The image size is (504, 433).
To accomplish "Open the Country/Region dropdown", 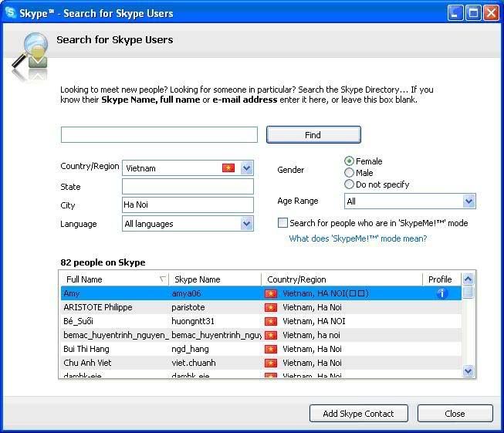I will tap(246, 168).
